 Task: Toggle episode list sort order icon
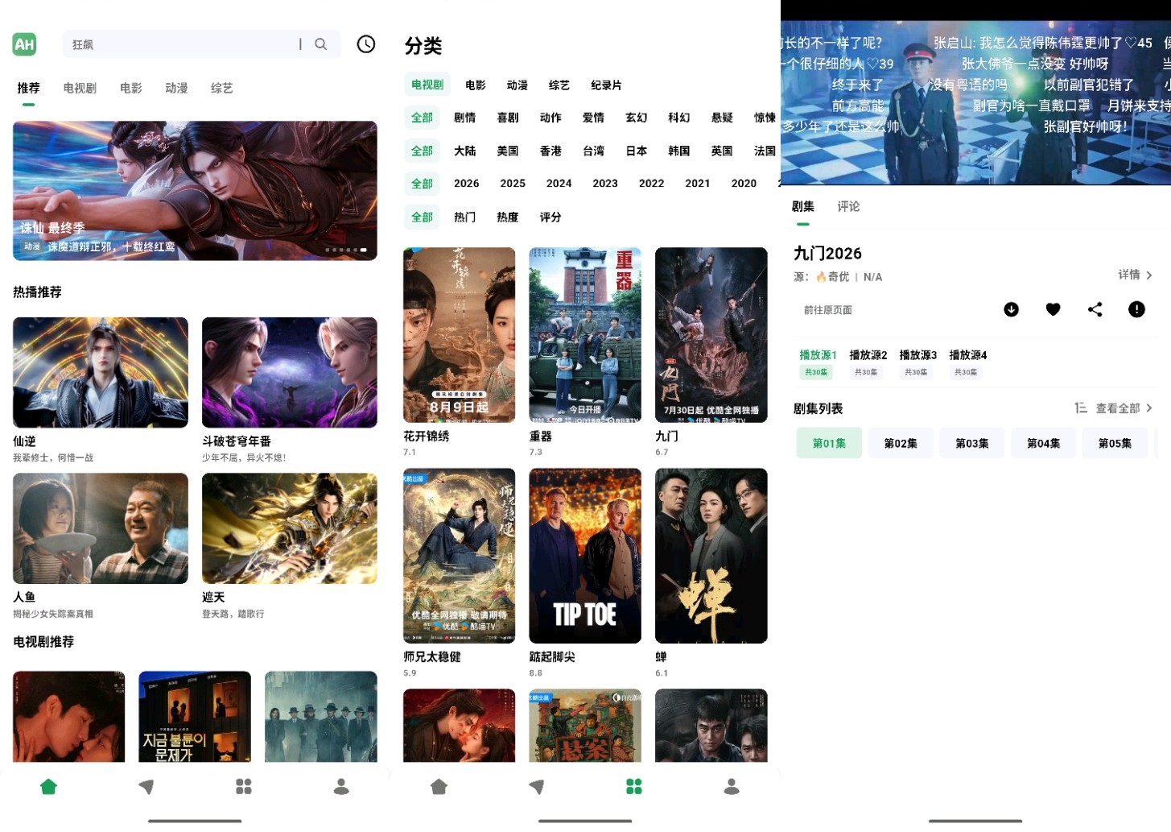[1081, 408]
